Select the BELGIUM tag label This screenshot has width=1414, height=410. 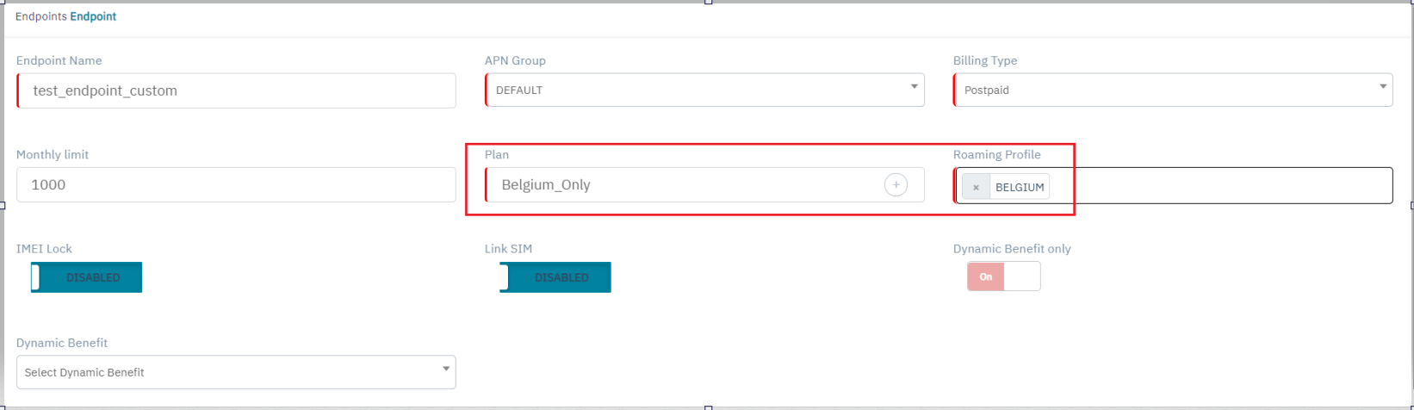pos(1020,187)
